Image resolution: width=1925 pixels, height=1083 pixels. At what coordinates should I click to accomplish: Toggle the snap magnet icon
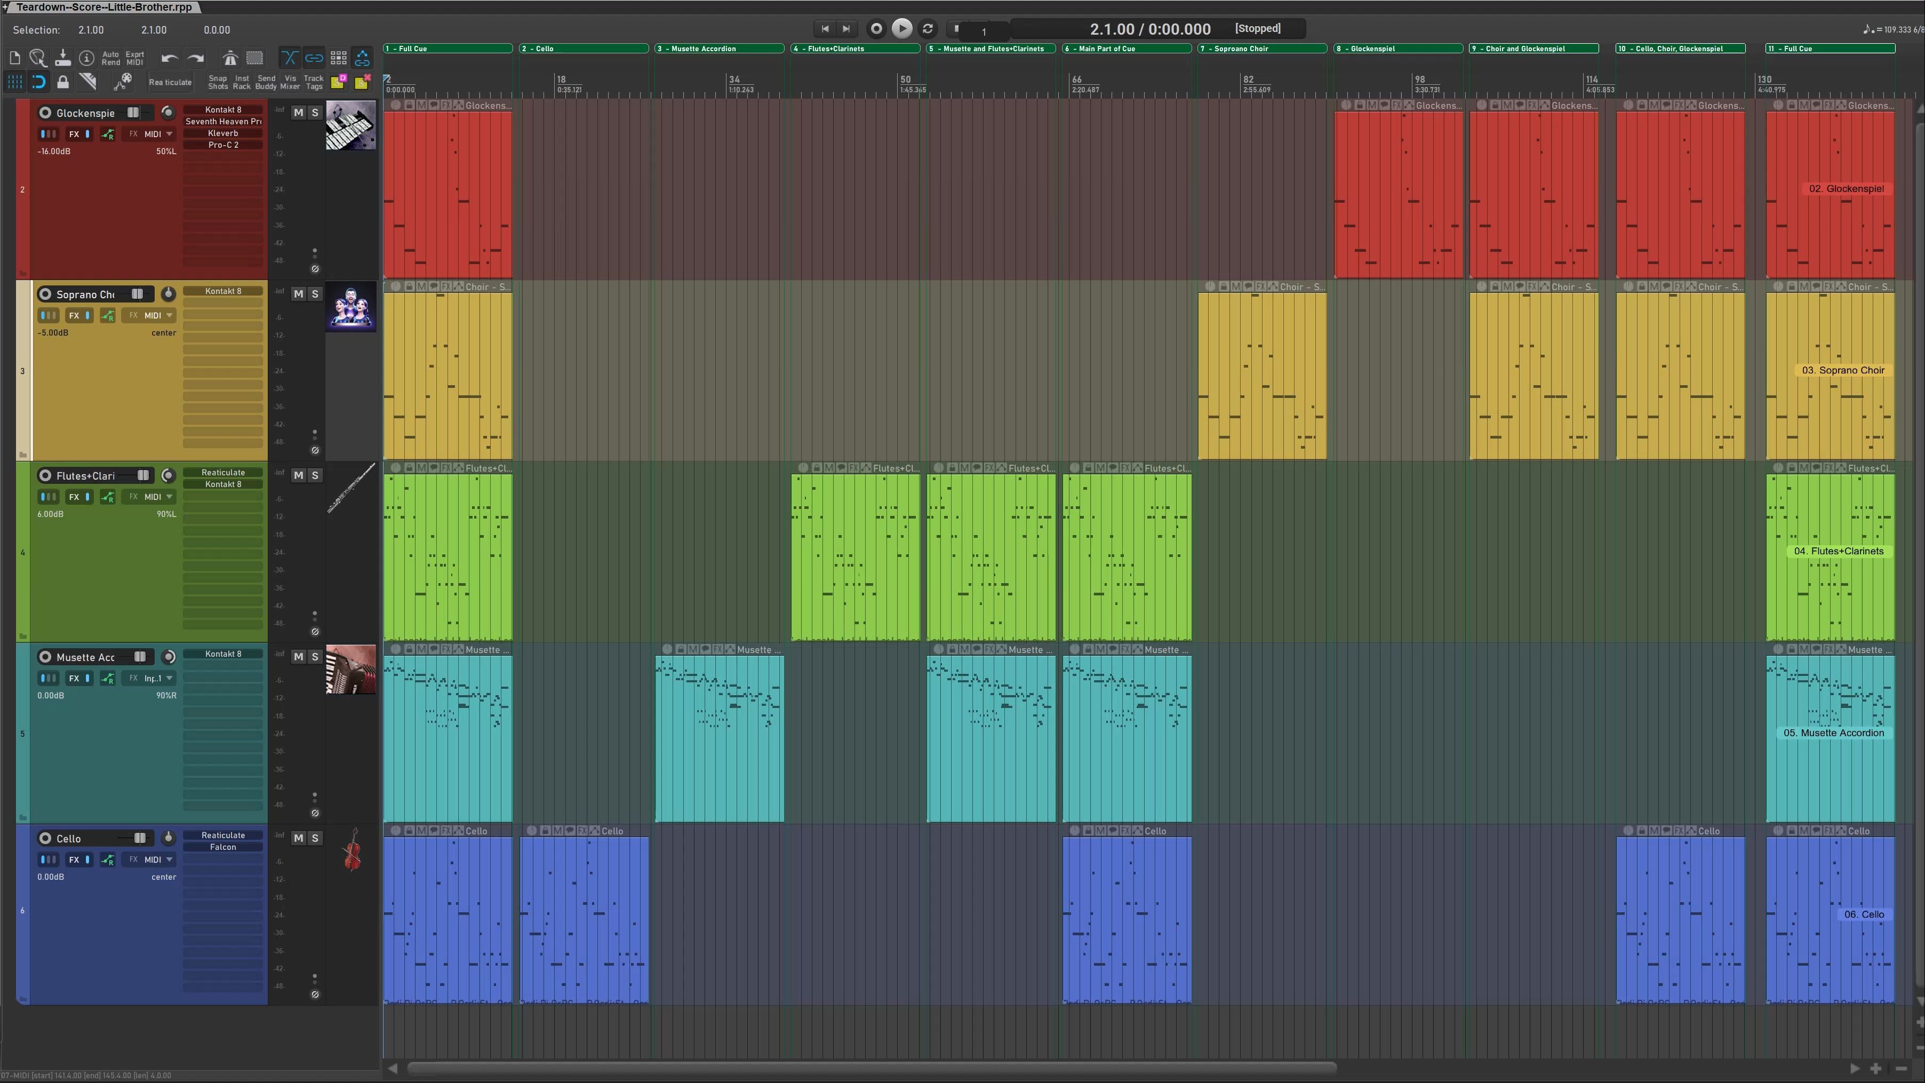[39, 82]
